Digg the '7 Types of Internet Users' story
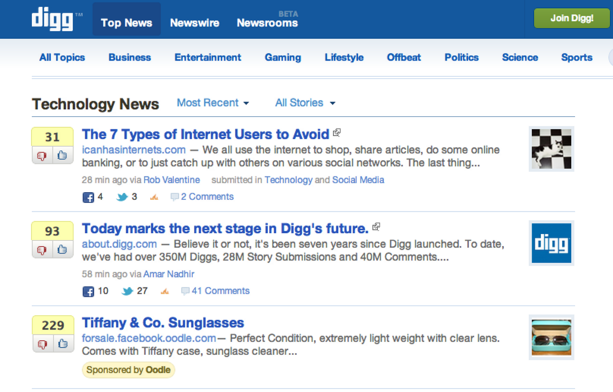Viewport: 613px width, 392px height. tap(62, 155)
